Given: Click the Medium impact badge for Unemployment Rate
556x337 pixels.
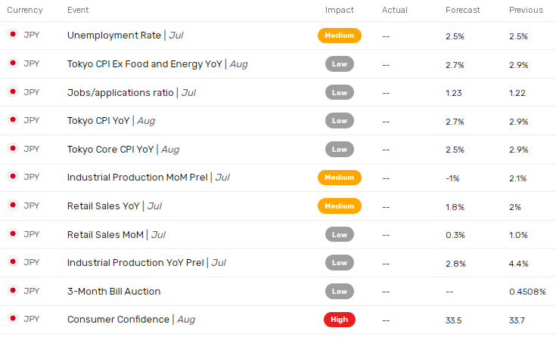Looking at the screenshot, I should click(340, 36).
